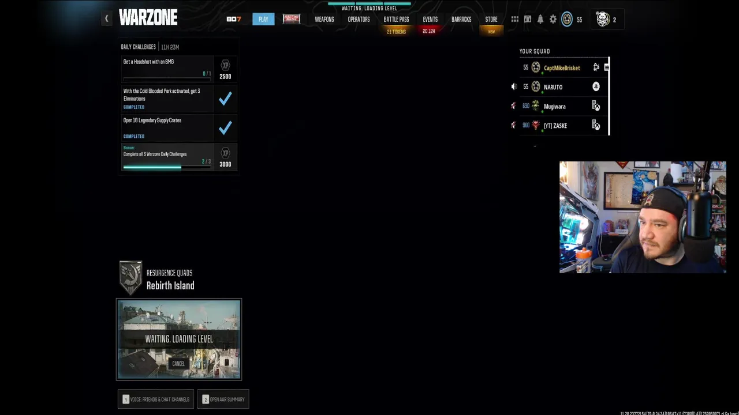Open the BO7 game switcher

(234, 19)
